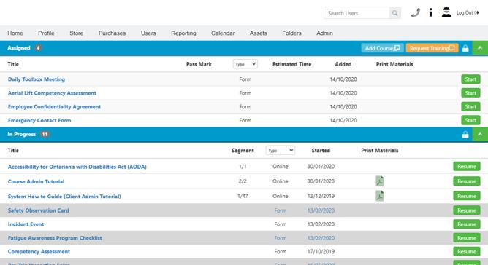Collapse the In Progress section

coord(480,135)
